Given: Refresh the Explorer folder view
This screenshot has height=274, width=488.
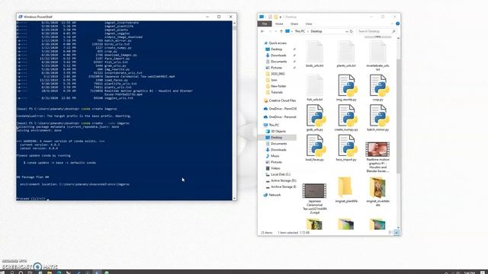Looking at the screenshot, I should tap(352, 31).
